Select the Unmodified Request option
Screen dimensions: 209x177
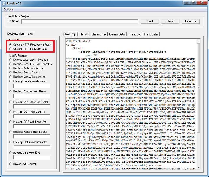coord(11,164)
